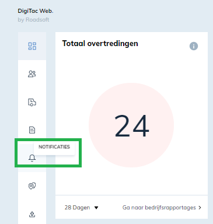213x224 pixels.
Task: Click the DigiTac Web. logo text
Action: coord(36,11)
